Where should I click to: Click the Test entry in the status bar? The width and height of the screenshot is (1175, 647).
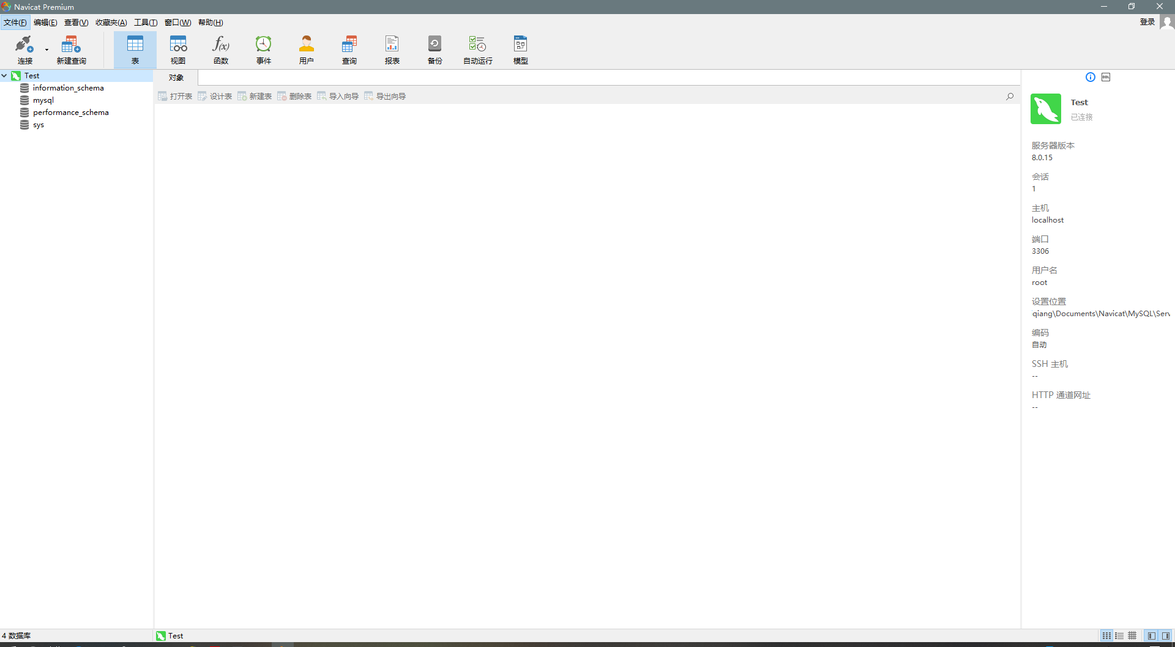tap(170, 636)
